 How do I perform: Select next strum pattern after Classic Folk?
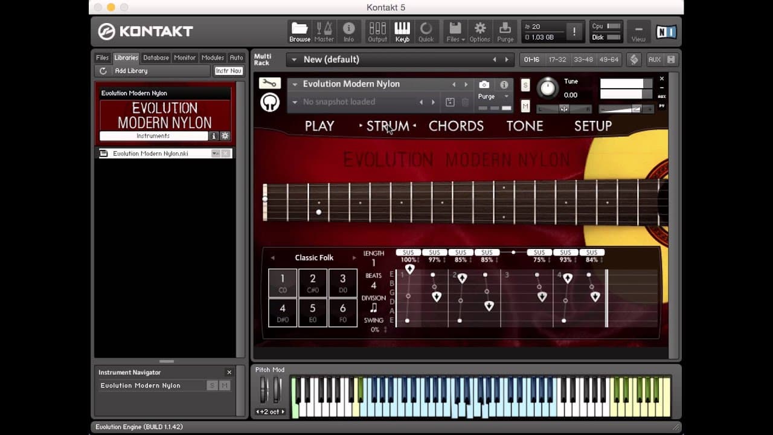click(x=354, y=258)
